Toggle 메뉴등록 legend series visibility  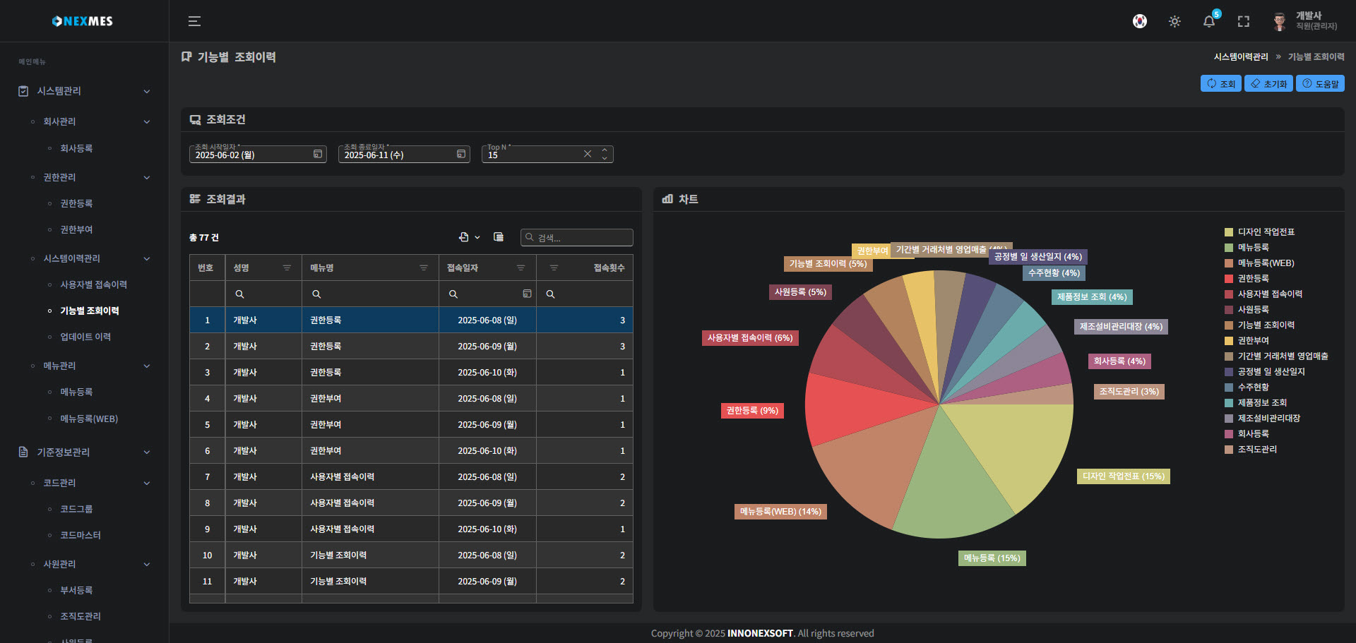click(1253, 248)
